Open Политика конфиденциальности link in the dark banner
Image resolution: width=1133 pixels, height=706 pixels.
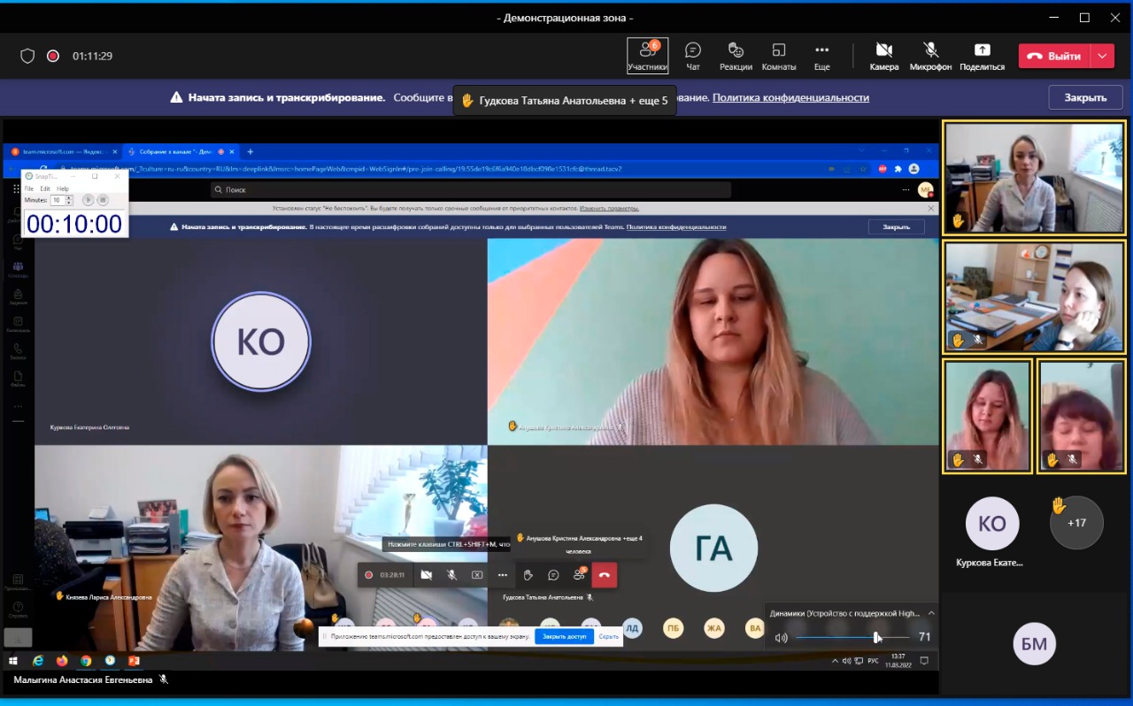(790, 97)
